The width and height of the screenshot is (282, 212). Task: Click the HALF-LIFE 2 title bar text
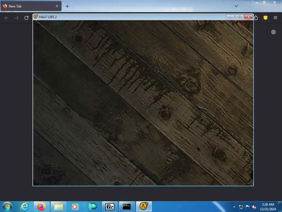[48, 17]
